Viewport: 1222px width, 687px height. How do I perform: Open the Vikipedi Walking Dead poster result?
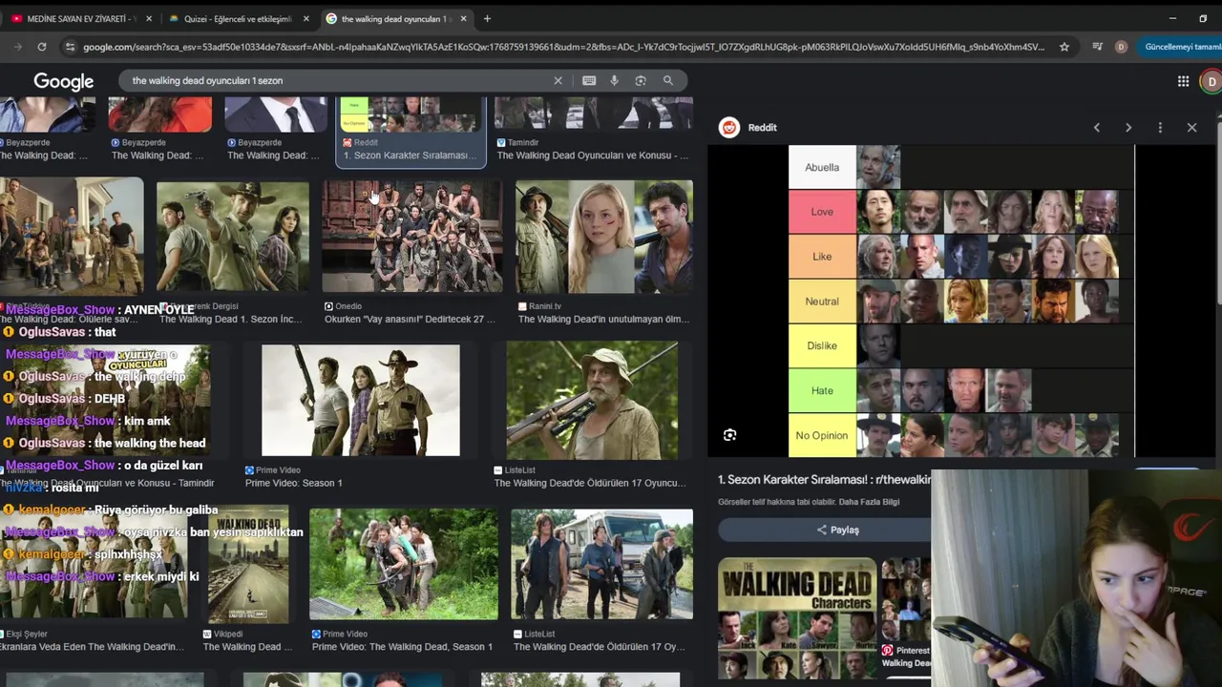pos(248,564)
